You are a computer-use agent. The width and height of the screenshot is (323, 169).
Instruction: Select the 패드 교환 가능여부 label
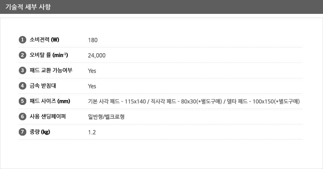(x=51, y=70)
